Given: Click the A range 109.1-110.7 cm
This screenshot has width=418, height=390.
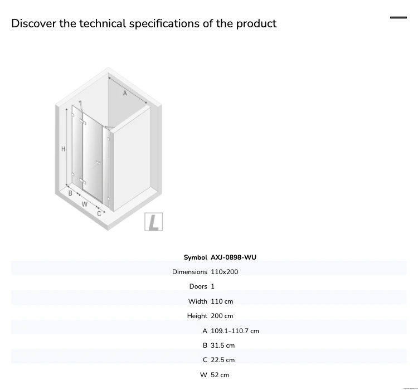Looking at the screenshot, I should point(235,331).
